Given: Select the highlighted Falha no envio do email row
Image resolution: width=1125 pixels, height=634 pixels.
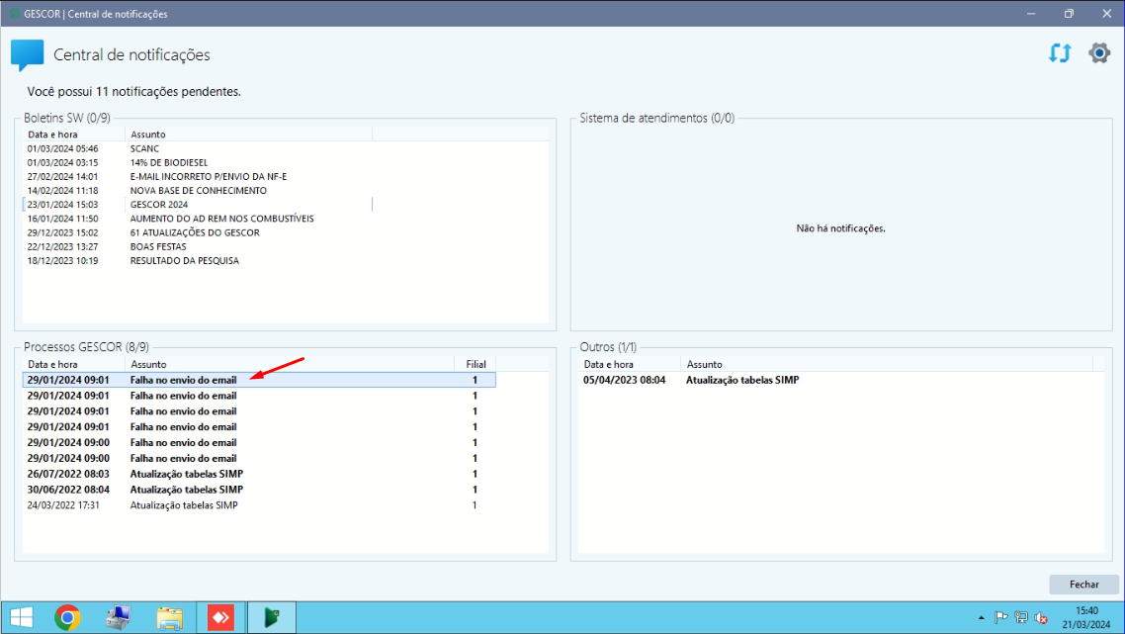Looking at the screenshot, I should tap(259, 380).
